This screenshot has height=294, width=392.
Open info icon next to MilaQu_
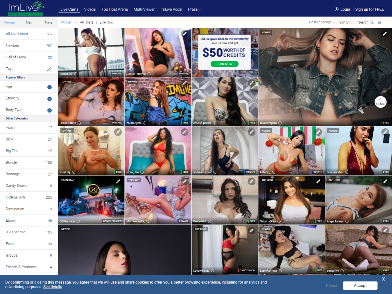(x=274, y=172)
